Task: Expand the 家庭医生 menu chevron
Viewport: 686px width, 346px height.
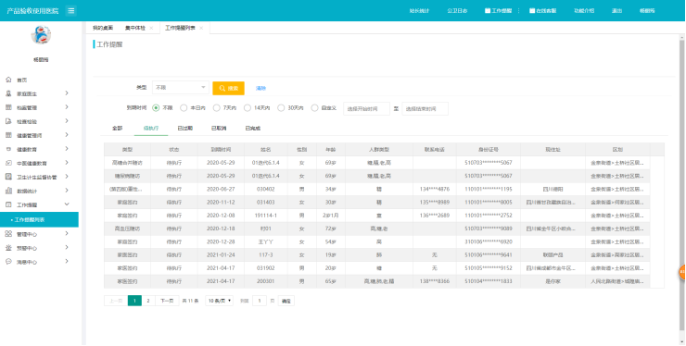Action: click(x=67, y=93)
